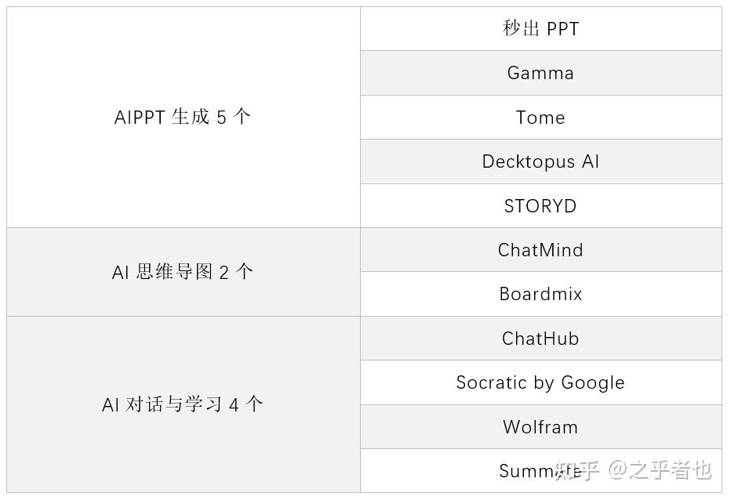The image size is (731, 500).
Task: Click the AIPPT 生成 5 个 category cell
Action: 183,118
